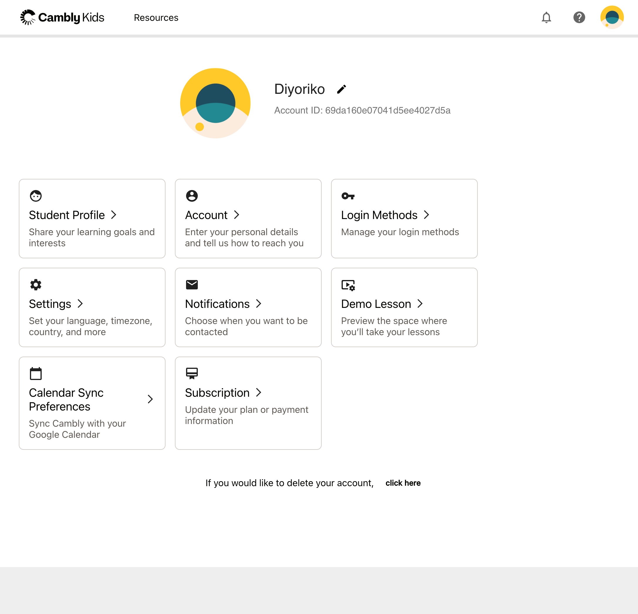Click the Calendar Sync calendar icon
This screenshot has width=638, height=614.
point(36,373)
